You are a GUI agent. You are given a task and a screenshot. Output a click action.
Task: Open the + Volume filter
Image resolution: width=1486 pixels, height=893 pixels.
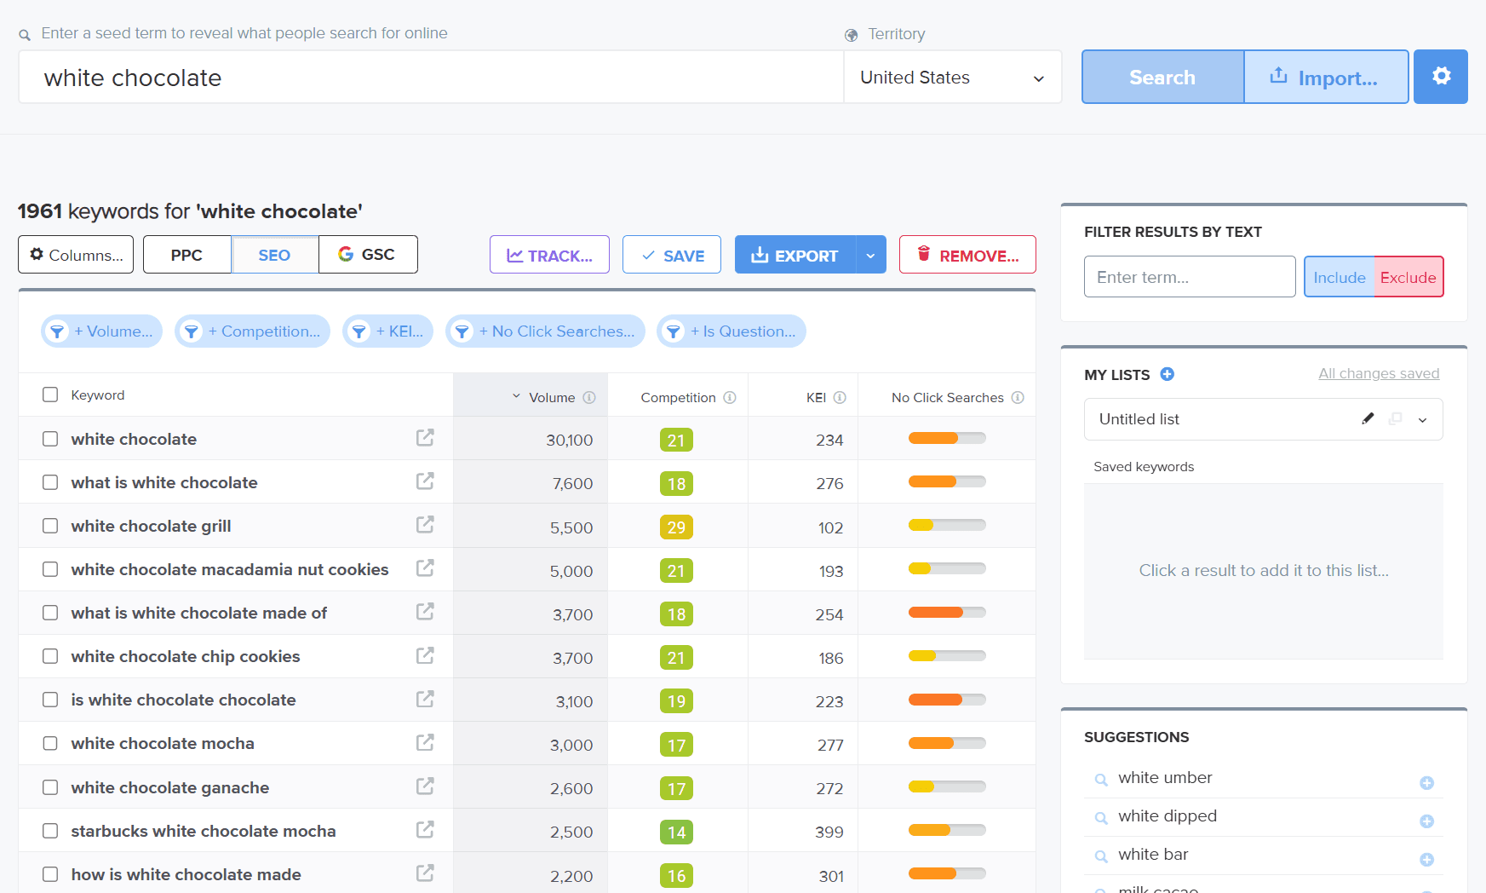pyautogui.click(x=102, y=331)
